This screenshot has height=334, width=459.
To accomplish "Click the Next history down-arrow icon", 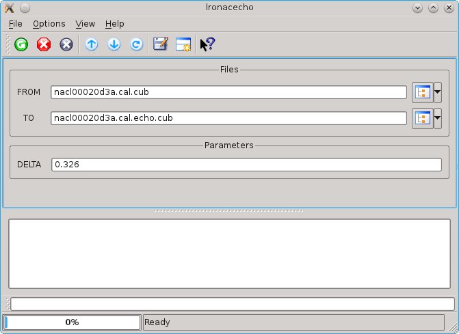I will 114,44.
